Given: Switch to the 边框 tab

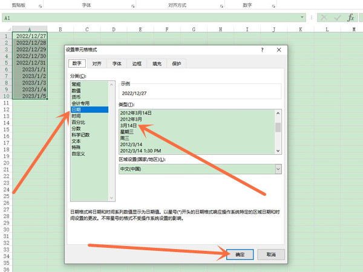Looking at the screenshot, I should click(136, 63).
